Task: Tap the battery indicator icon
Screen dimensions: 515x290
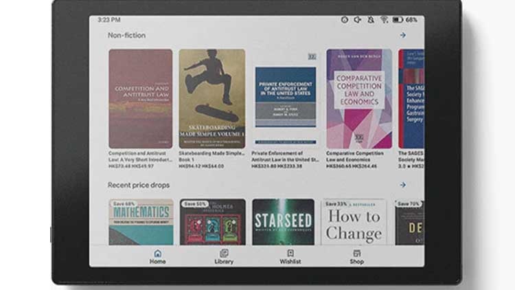Action: (398, 20)
